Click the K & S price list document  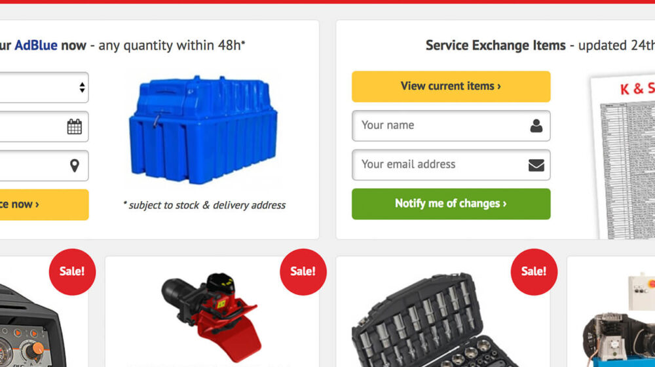coord(624,158)
